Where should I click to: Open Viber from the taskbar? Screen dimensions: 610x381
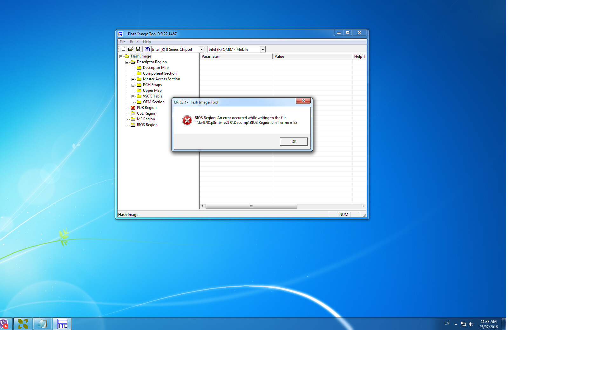coord(4,324)
